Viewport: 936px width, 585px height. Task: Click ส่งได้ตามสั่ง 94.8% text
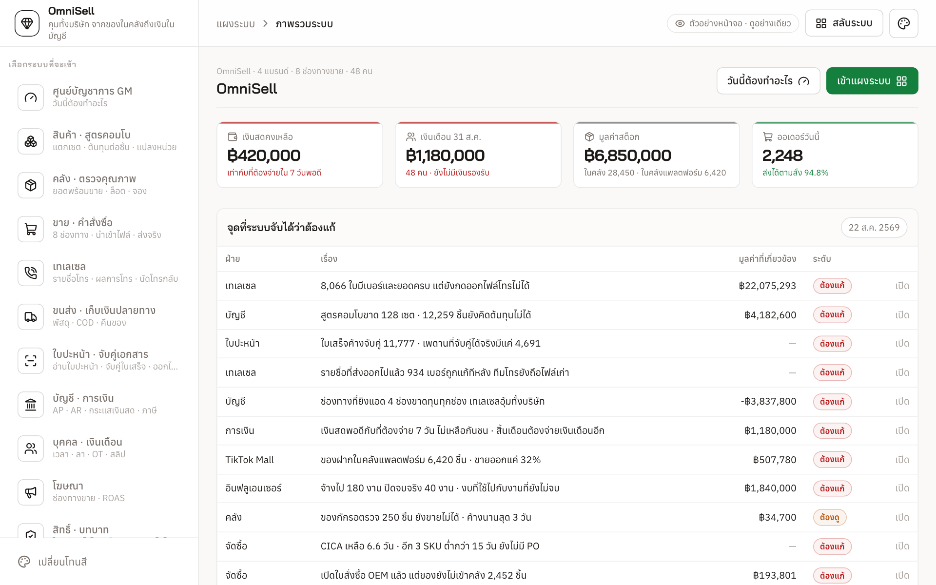(x=795, y=173)
